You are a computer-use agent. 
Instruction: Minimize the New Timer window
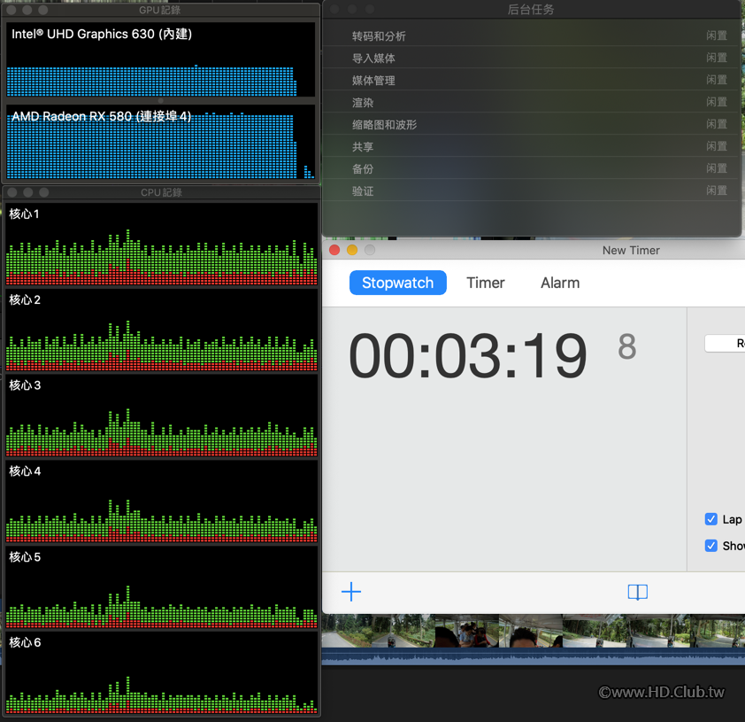click(352, 250)
